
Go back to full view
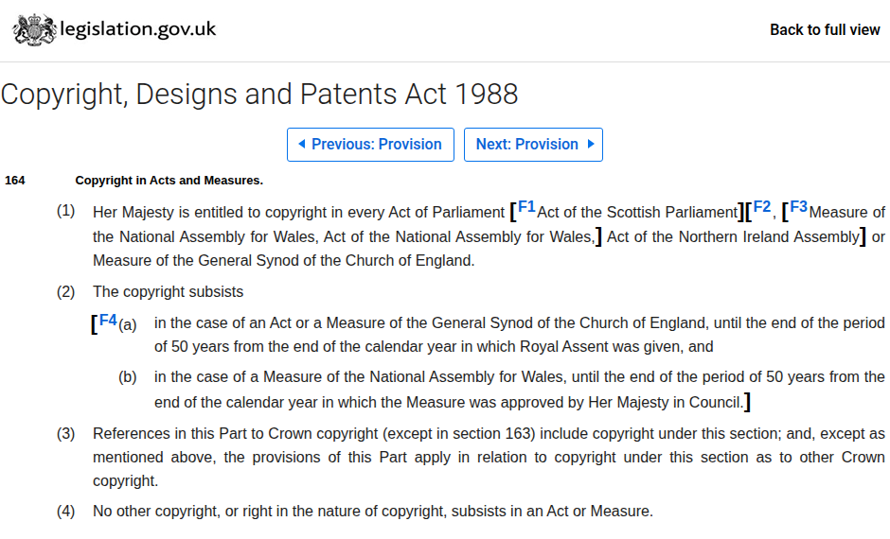pos(825,29)
